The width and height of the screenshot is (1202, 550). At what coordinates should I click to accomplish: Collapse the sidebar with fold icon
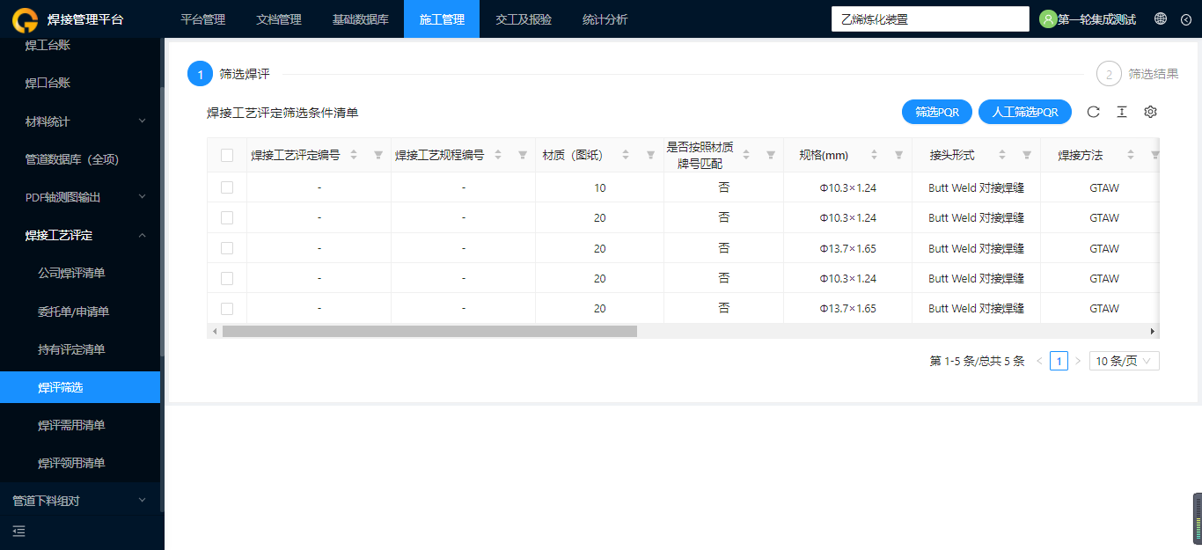pyautogui.click(x=18, y=531)
